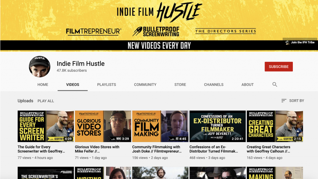Click title 'Glorious Video Stores with Mike Feifer'
The image size is (318, 179).
pyautogui.click(x=97, y=149)
